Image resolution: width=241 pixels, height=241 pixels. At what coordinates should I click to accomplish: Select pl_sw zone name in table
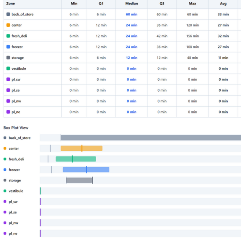[x=16, y=79]
